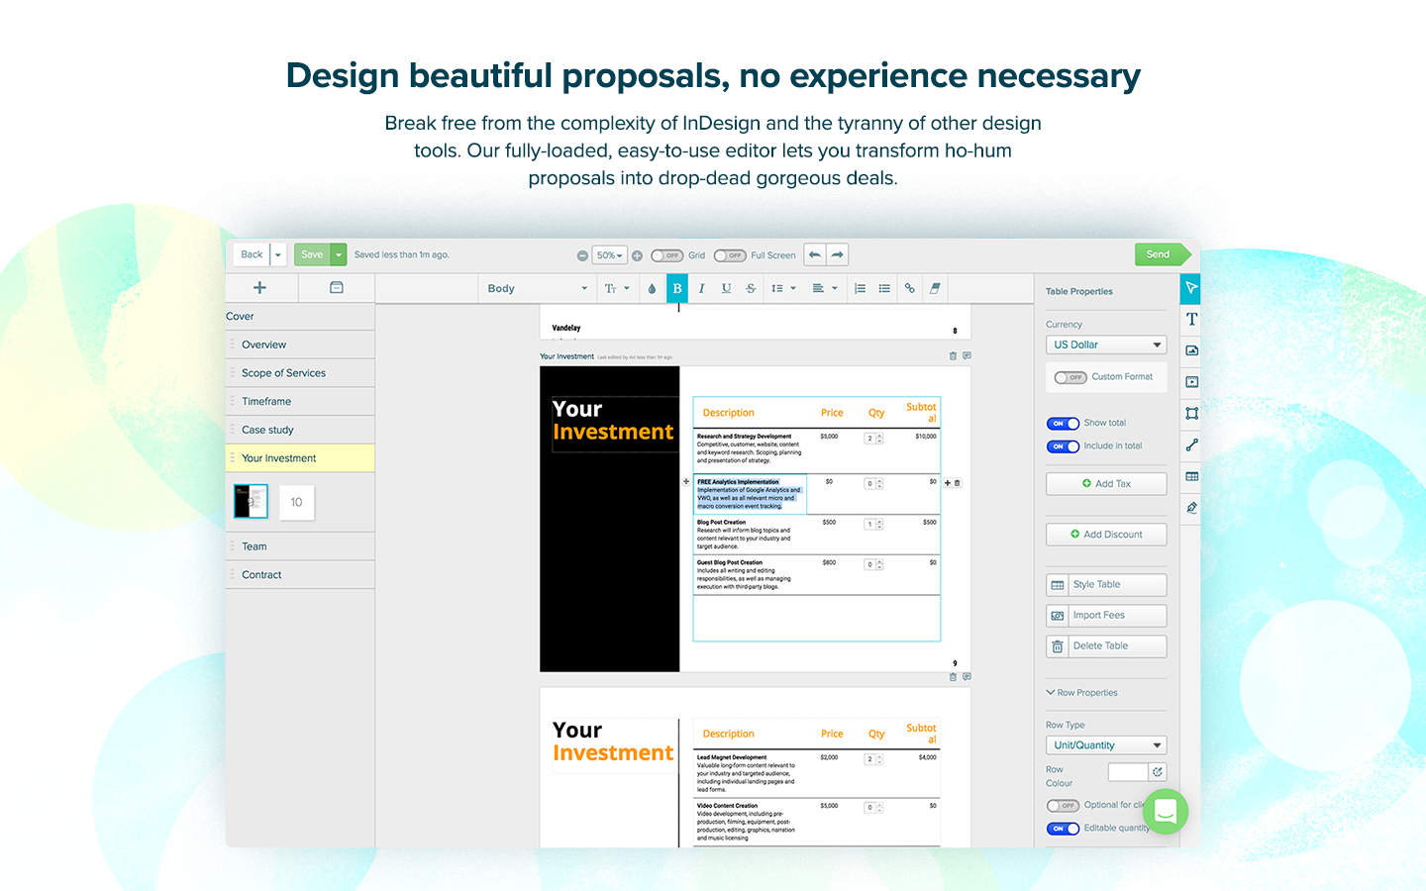Insert a hyperlink

point(909,288)
